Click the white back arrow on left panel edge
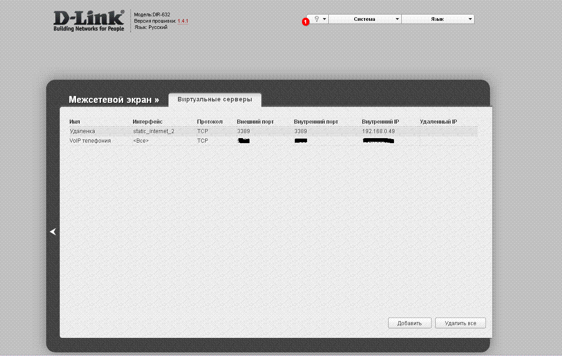This screenshot has width=562, height=356. (53, 231)
